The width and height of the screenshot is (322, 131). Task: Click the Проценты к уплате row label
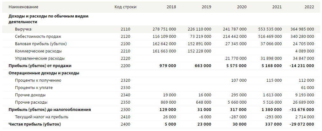point(34,88)
